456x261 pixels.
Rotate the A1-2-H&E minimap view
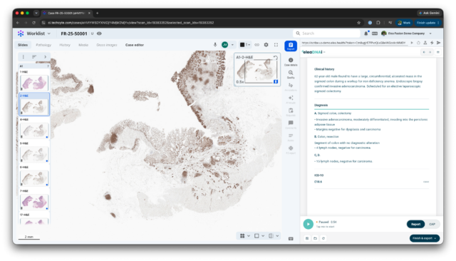[275, 58]
